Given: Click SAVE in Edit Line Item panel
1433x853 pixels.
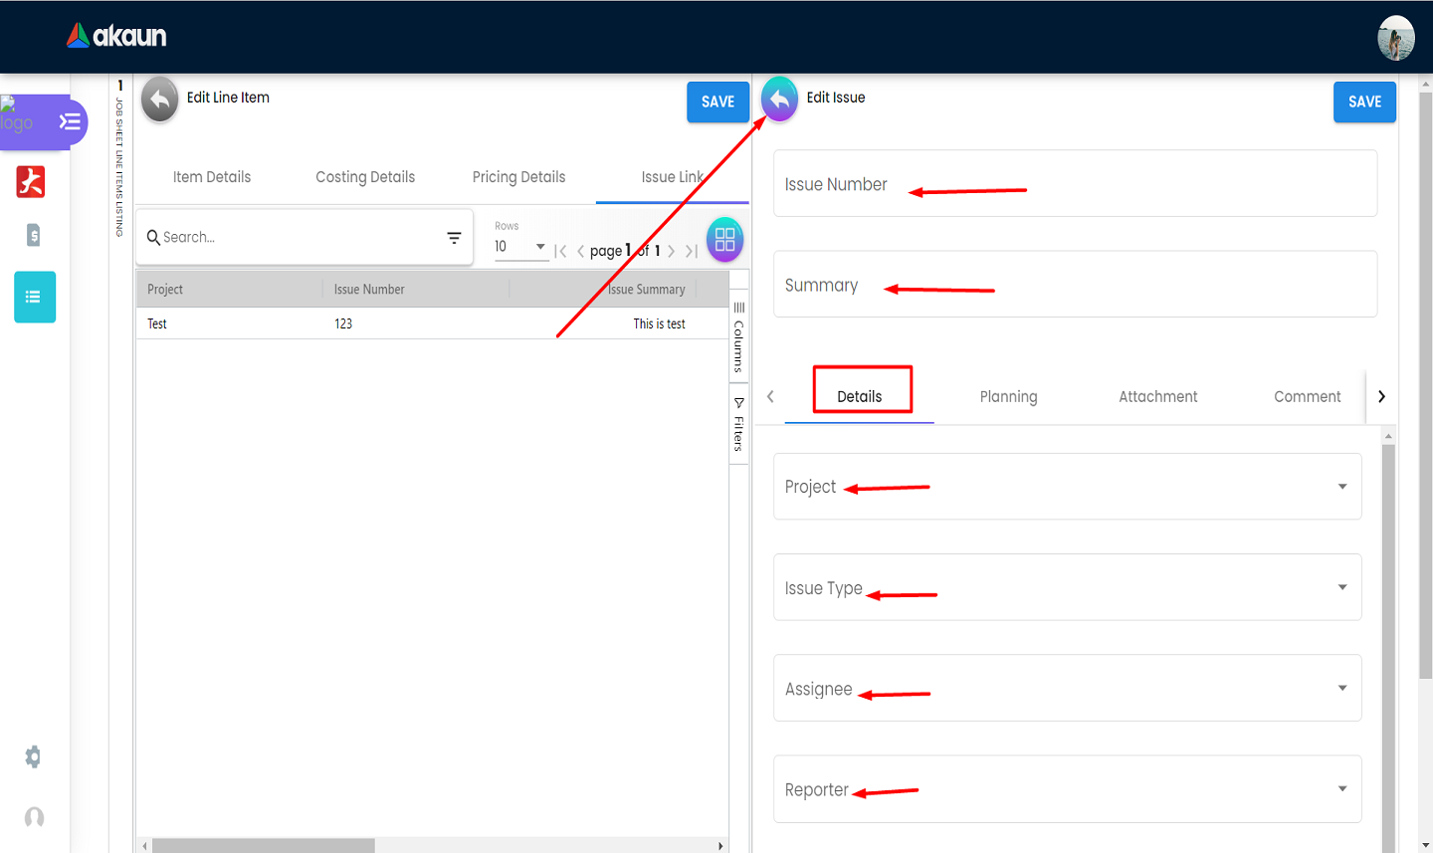Looking at the screenshot, I should 717,102.
